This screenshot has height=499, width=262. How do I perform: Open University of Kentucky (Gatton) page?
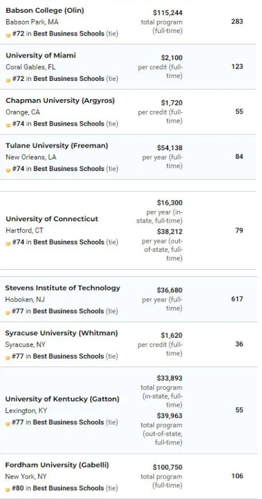[x=62, y=399]
